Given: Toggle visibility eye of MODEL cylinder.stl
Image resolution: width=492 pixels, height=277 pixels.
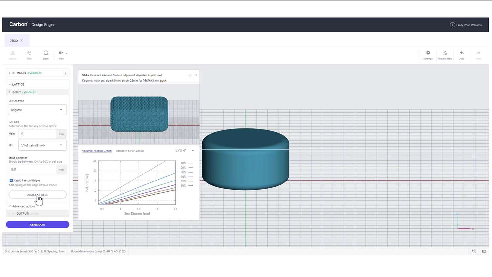Looking at the screenshot, I should click(13, 73).
